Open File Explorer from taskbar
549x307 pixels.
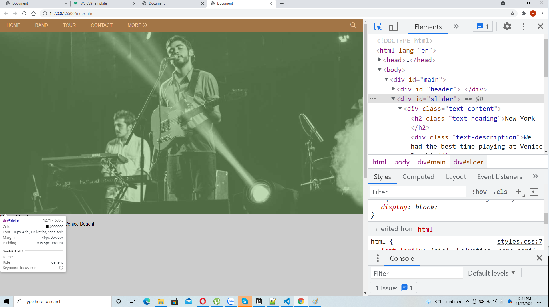pos(161,301)
